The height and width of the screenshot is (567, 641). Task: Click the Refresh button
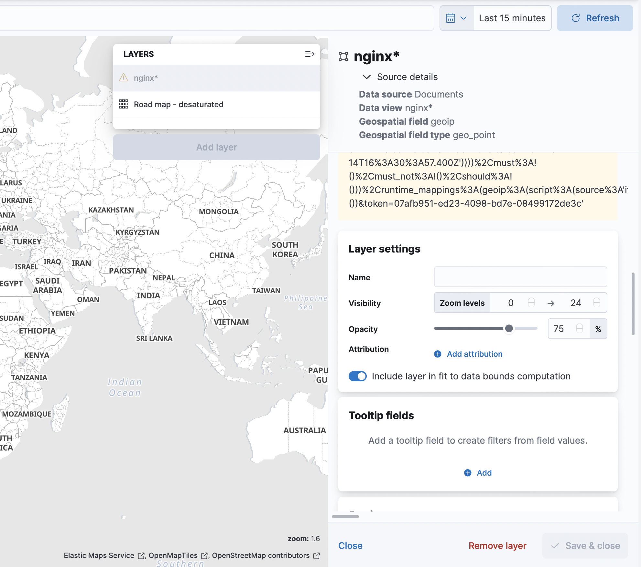pos(595,18)
